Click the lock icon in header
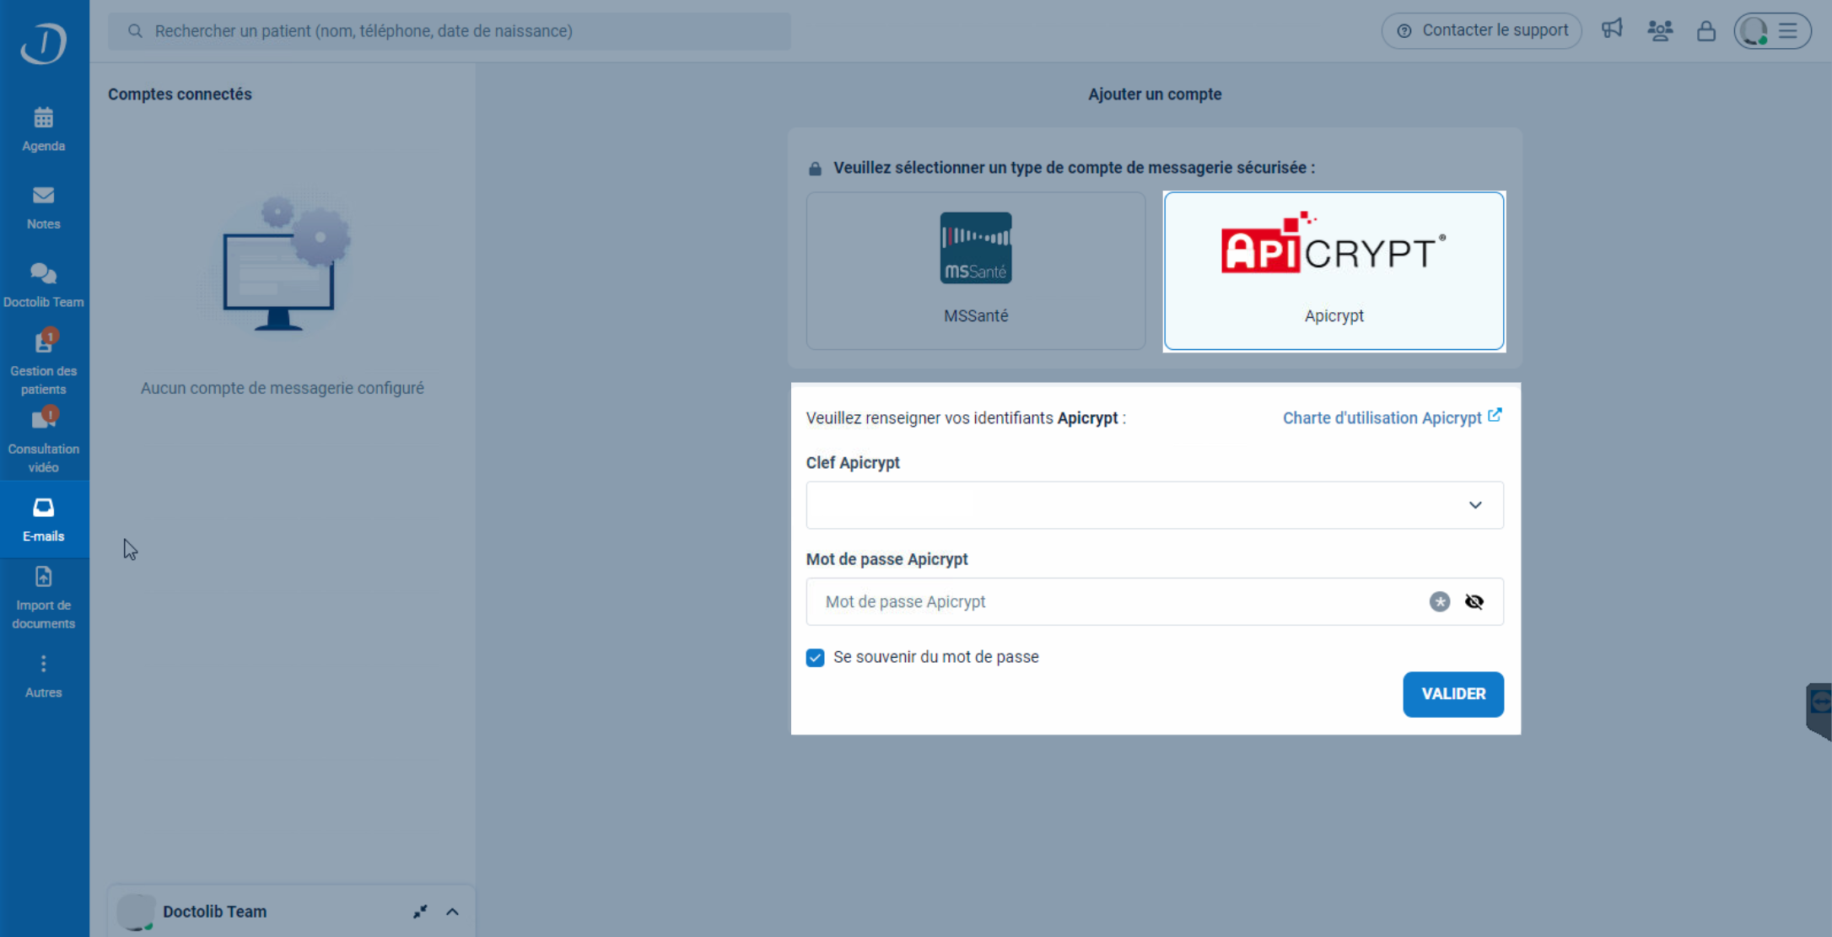This screenshot has height=937, width=1832. pos(1705,31)
